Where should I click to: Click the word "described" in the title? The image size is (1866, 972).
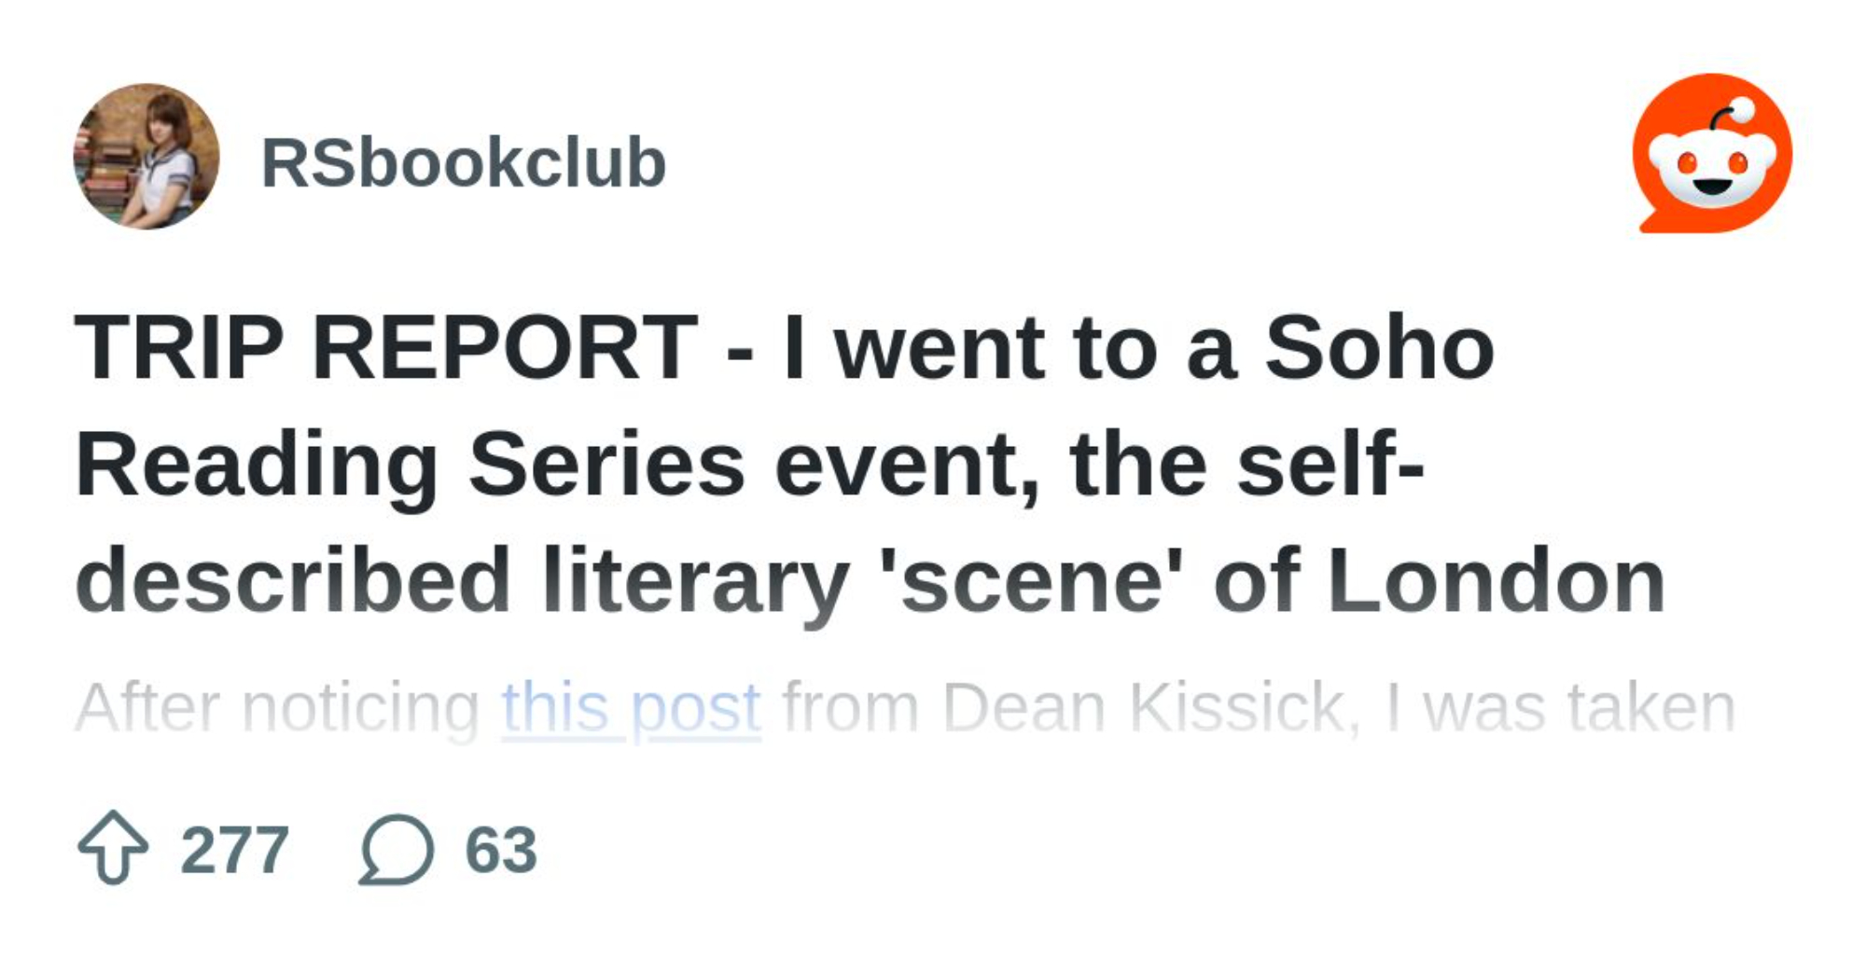click(x=292, y=580)
